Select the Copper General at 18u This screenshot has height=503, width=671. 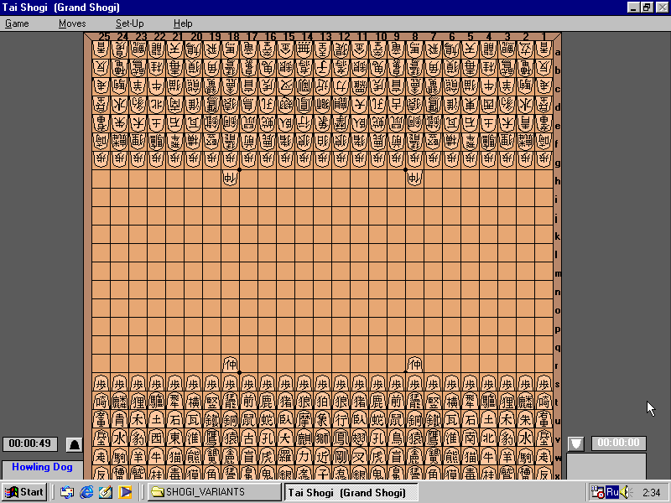pos(231,420)
